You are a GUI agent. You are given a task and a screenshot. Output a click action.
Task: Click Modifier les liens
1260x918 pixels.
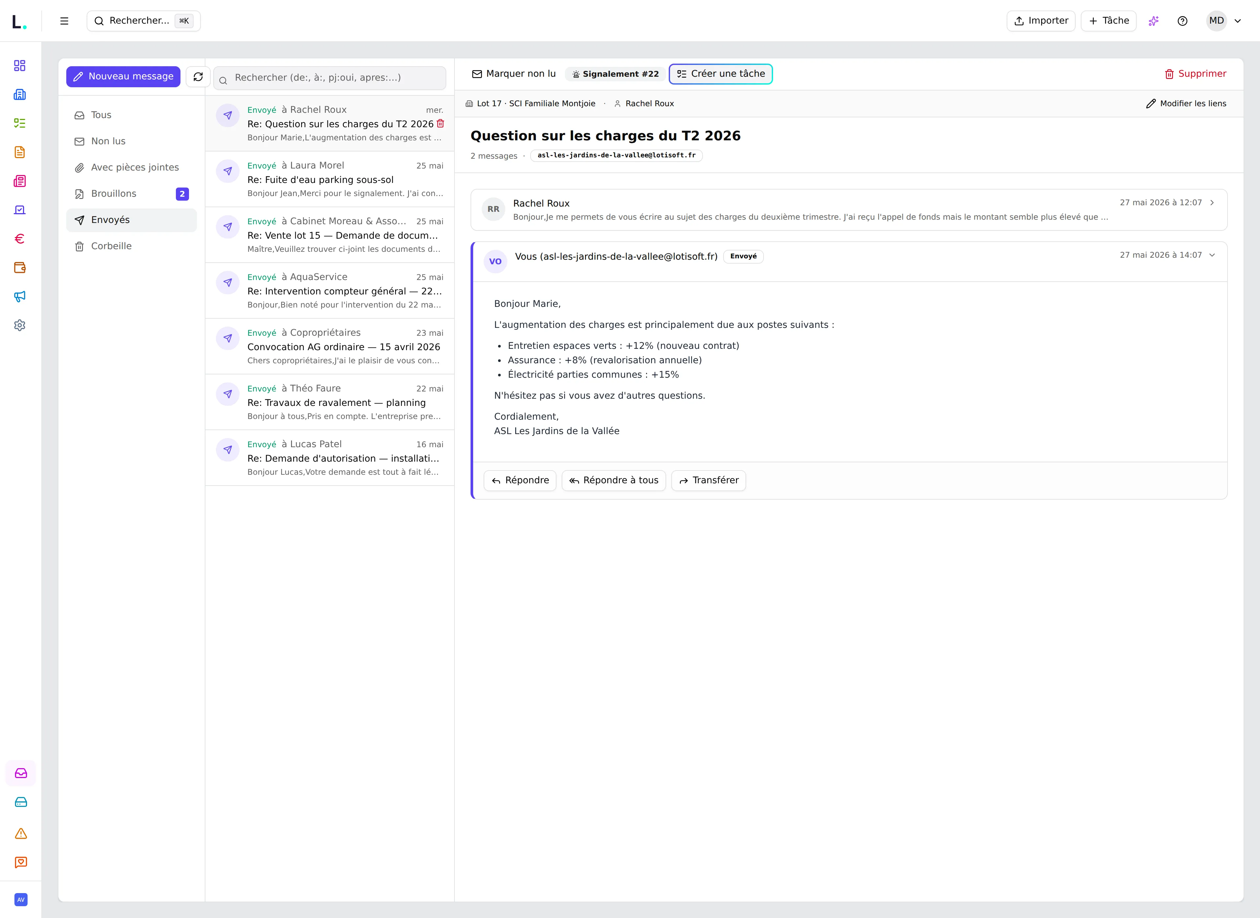(1186, 103)
